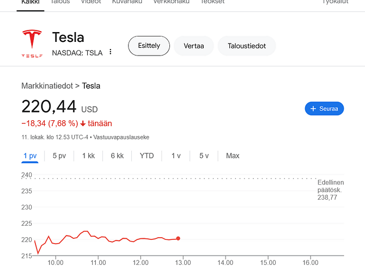This screenshot has height=272, width=365.
Task: Select the Esittely pill button
Action: click(x=149, y=46)
